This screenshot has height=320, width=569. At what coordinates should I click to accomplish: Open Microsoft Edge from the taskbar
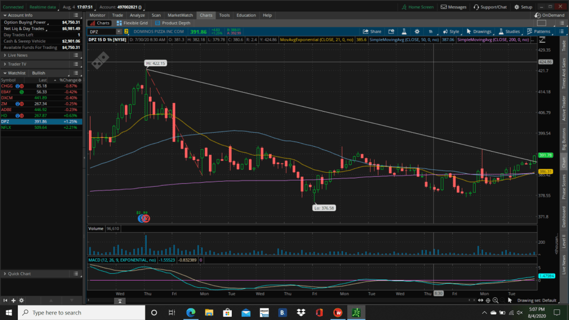coord(190,312)
